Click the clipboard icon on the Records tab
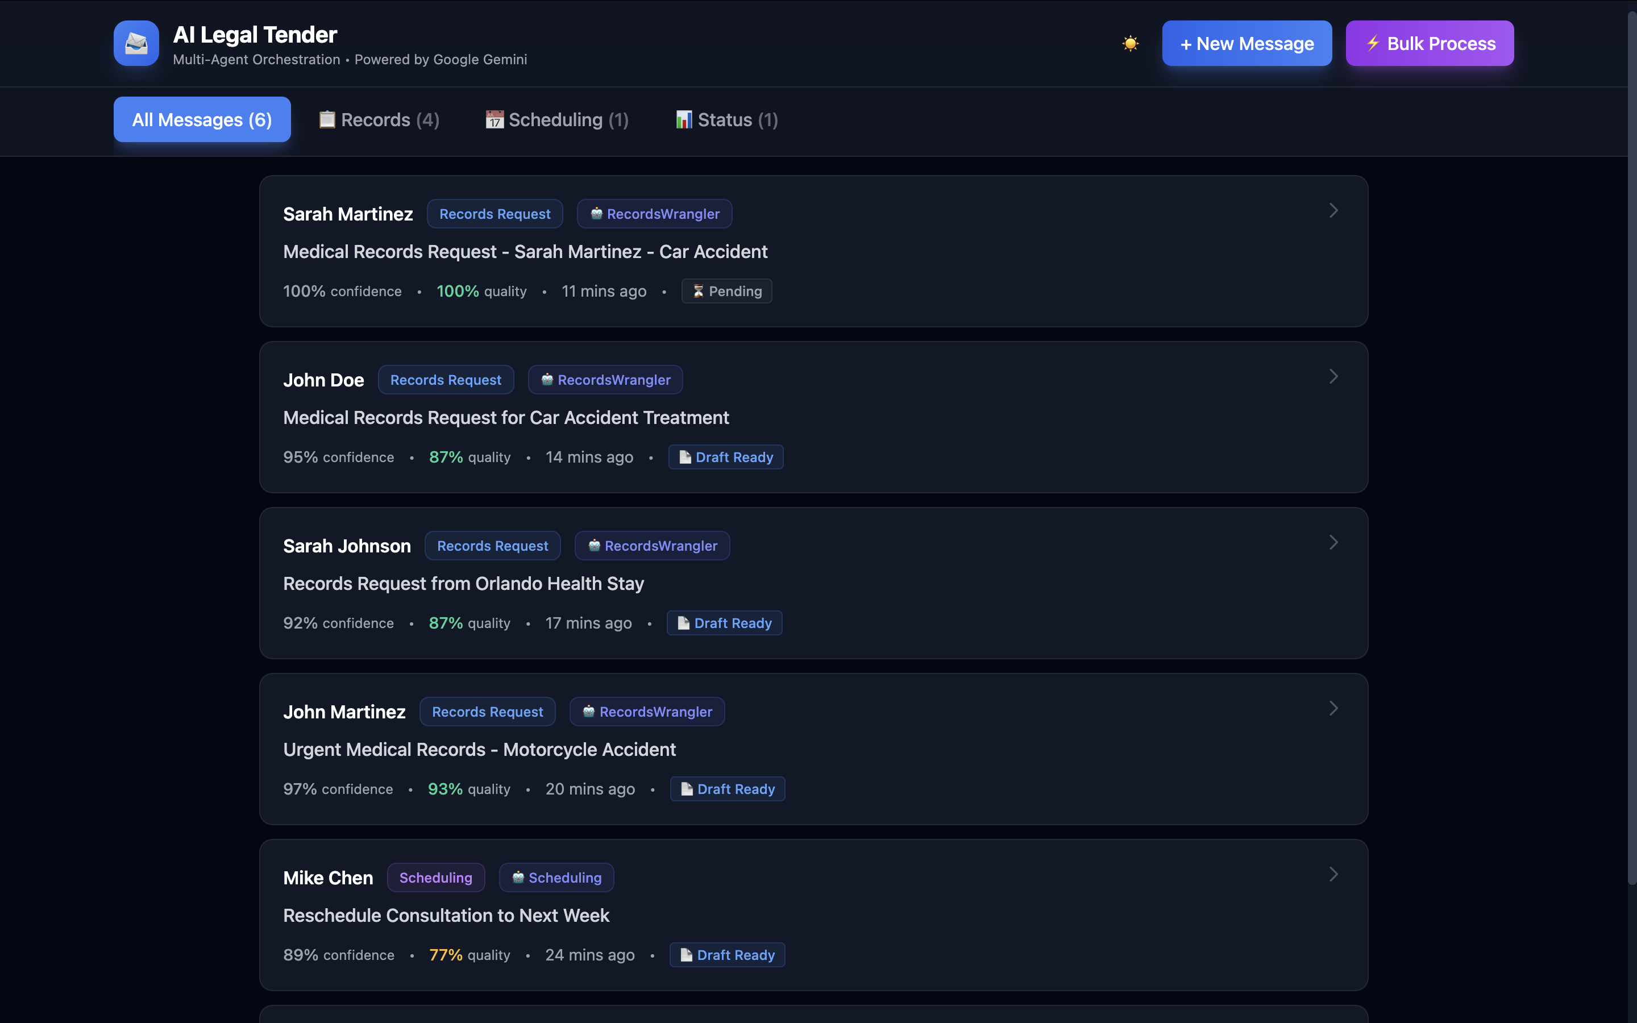Screen dimensions: 1637x1023 [x=327, y=120]
